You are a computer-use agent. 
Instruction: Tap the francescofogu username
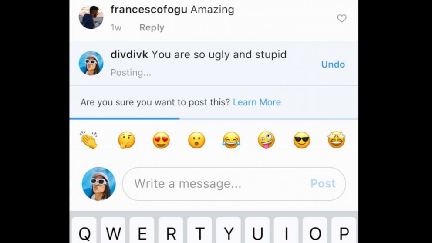click(x=149, y=10)
